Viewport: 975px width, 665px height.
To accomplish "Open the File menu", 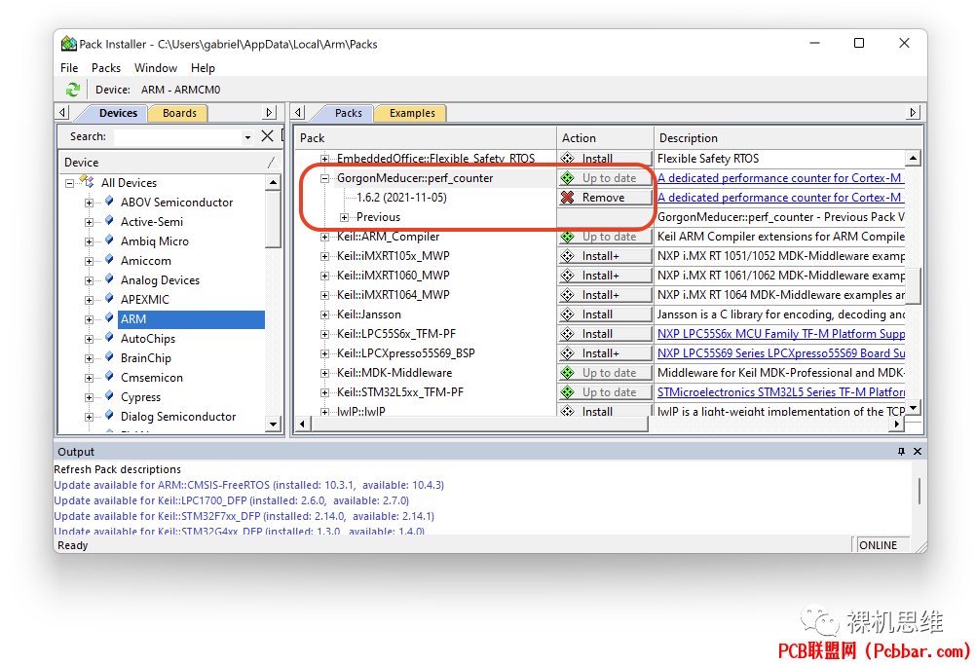I will click(x=69, y=68).
